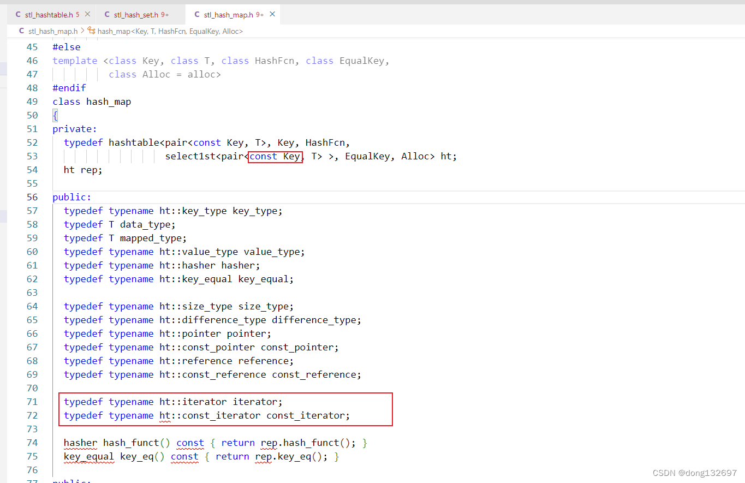This screenshot has width=745, height=483.
Task: Click 'class Alloc = alloc>' on line 47
Action: click(165, 74)
